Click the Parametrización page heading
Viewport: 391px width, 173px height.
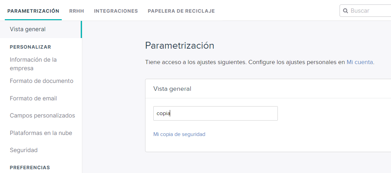pyautogui.click(x=179, y=46)
